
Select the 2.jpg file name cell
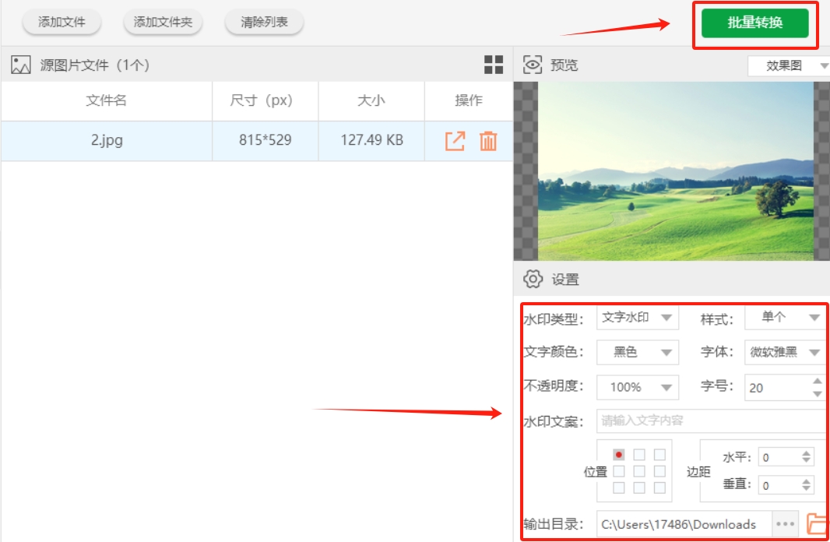(107, 140)
